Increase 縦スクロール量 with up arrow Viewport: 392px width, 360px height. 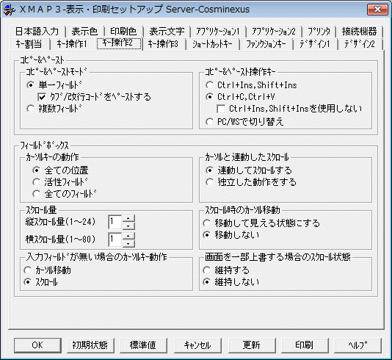click(128, 218)
